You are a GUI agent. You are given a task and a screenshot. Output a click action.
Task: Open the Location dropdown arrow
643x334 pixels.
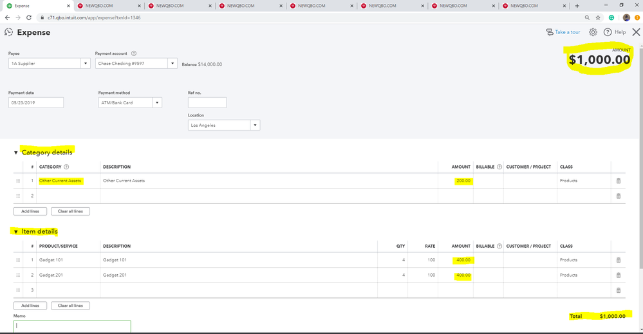tap(255, 125)
